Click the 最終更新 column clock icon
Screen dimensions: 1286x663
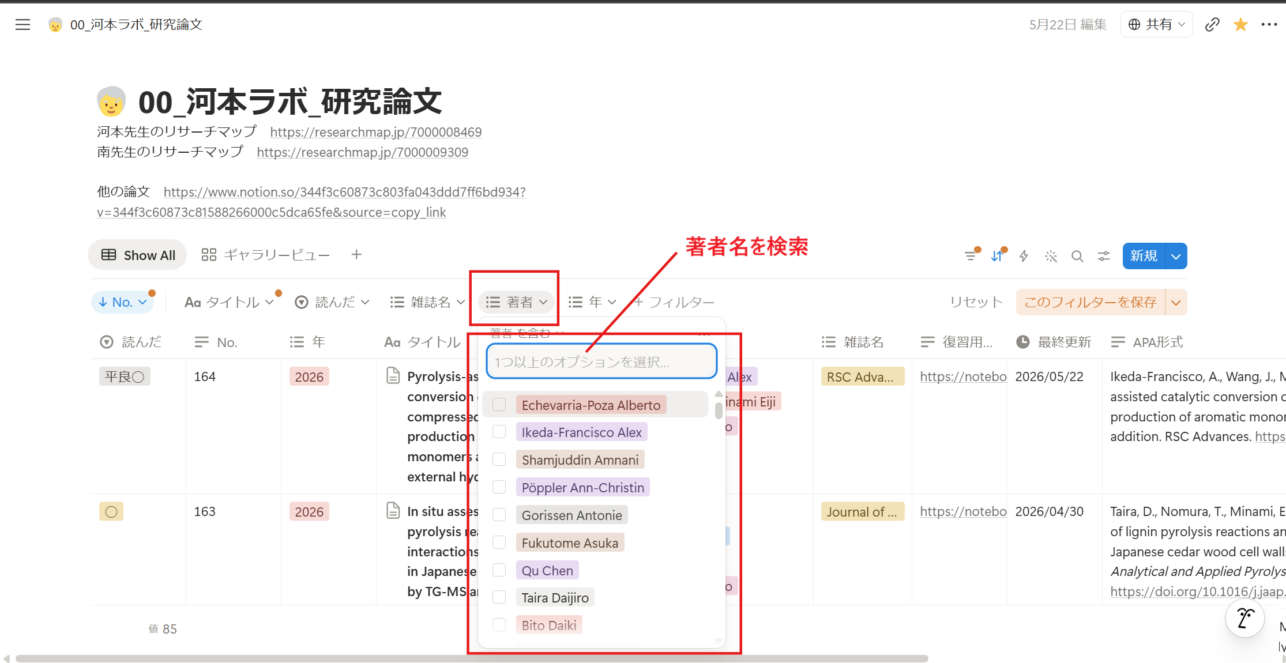tap(1023, 342)
